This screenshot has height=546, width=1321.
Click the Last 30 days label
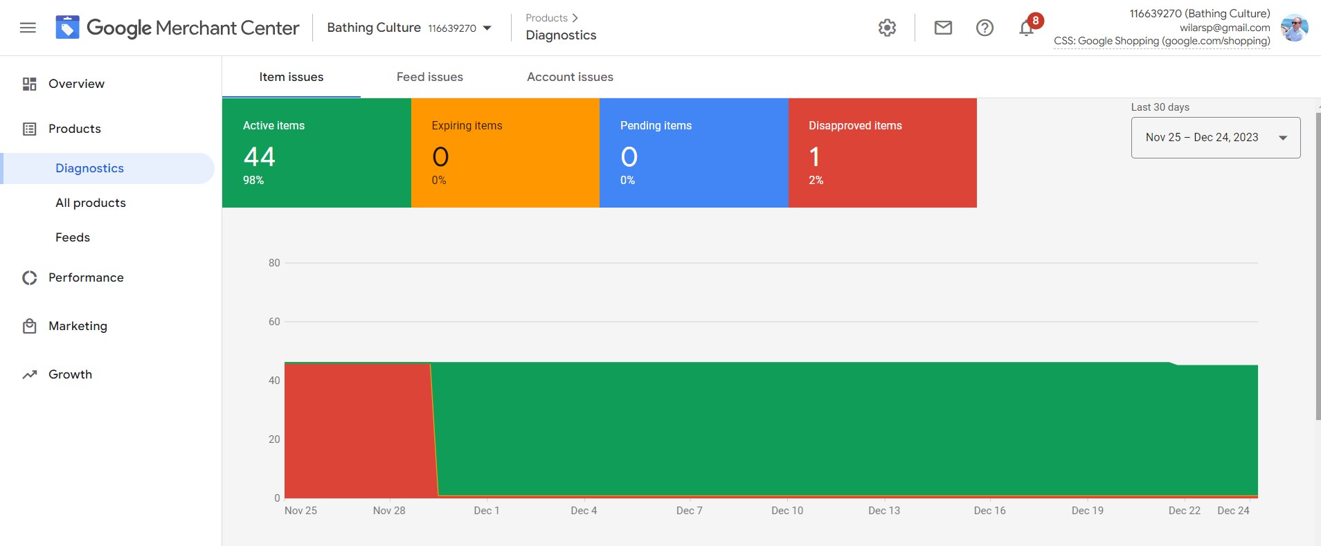1160,107
